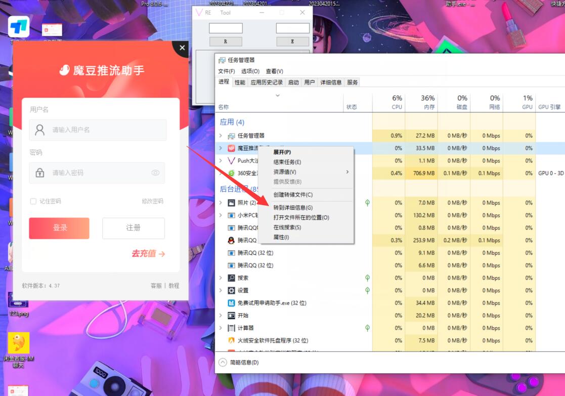This screenshot has height=396, width=565.
Task: Click the 计算器 icon in Task Manager
Action: click(x=231, y=328)
